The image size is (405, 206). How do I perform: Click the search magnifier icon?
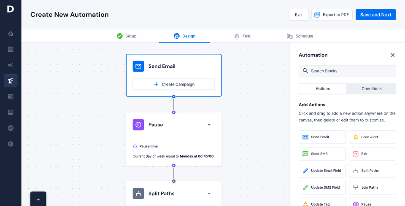(305, 71)
